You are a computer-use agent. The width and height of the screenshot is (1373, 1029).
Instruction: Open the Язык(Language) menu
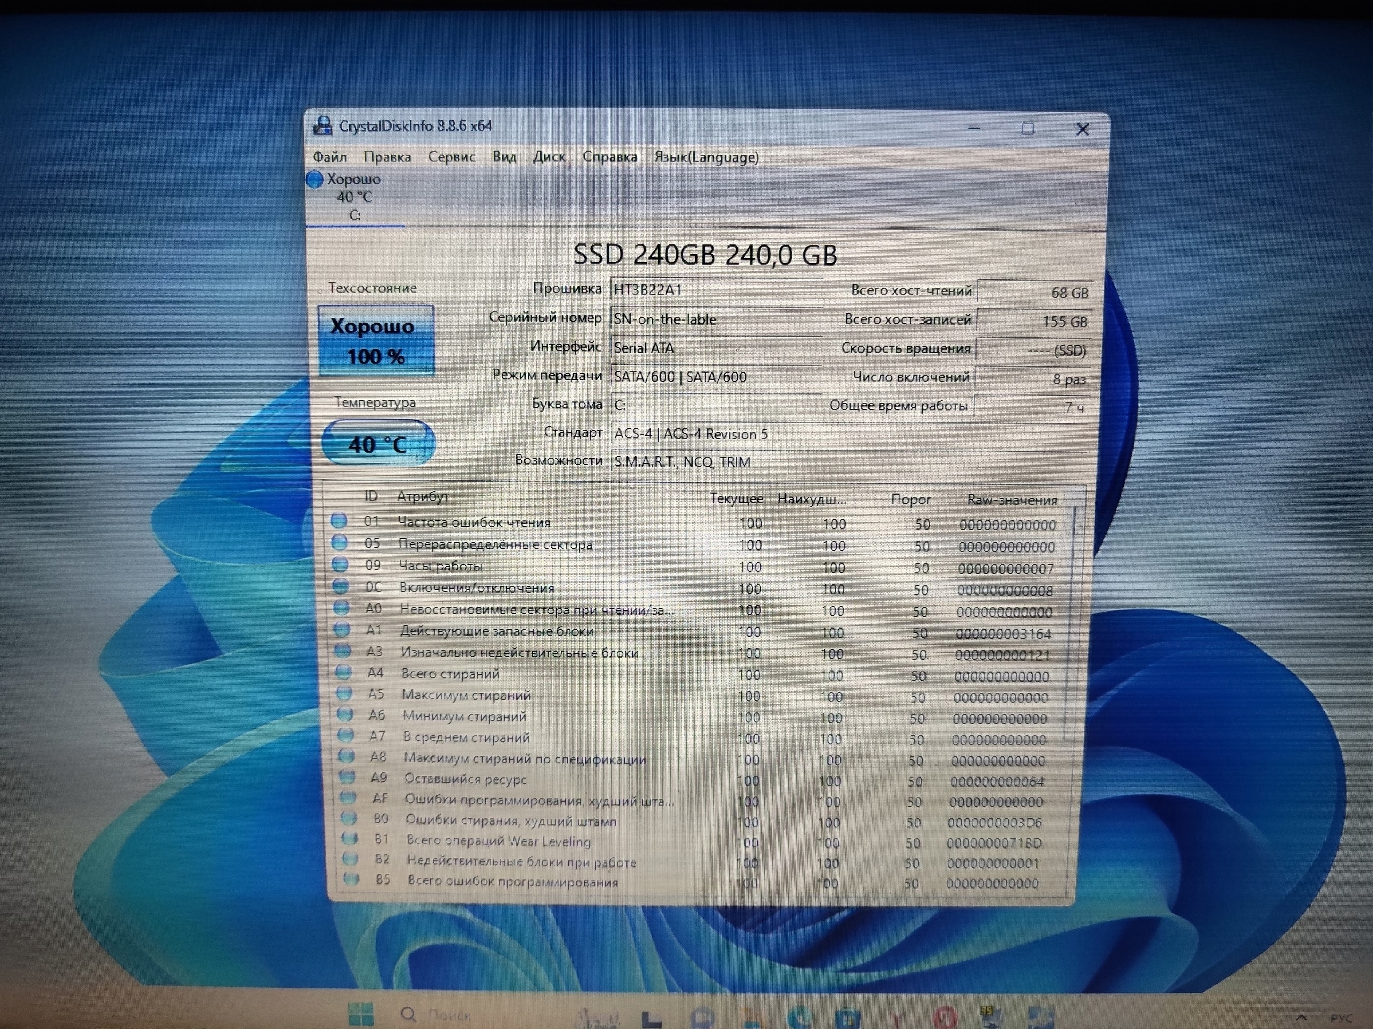706,158
